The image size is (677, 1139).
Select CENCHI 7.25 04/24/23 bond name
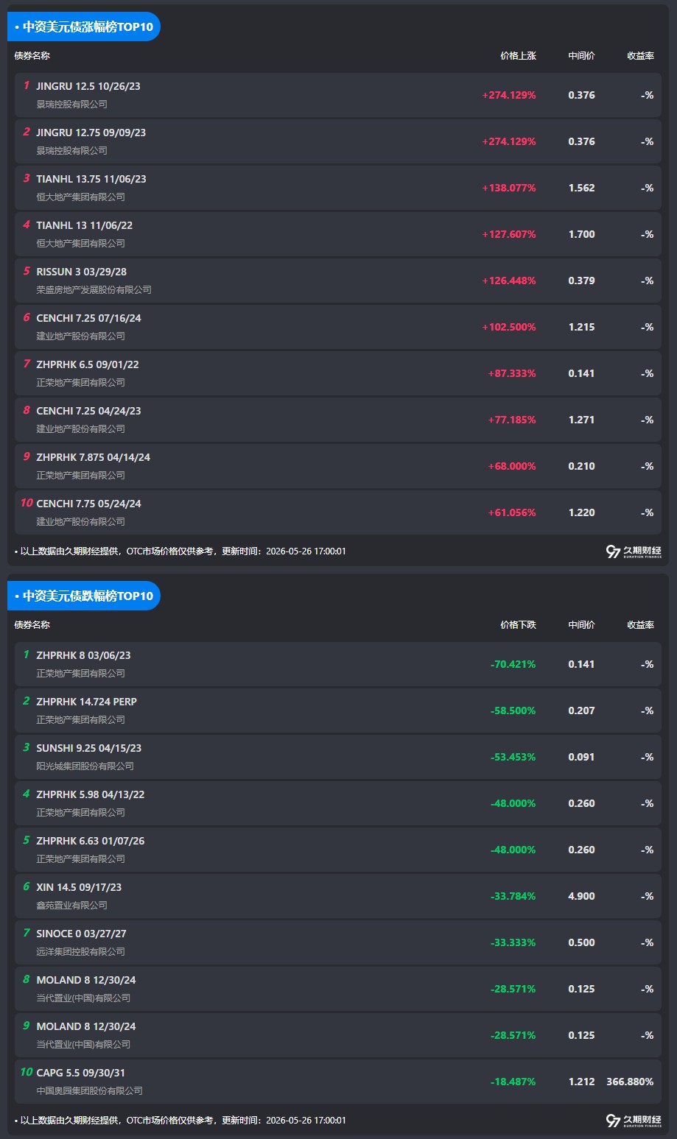(88, 411)
